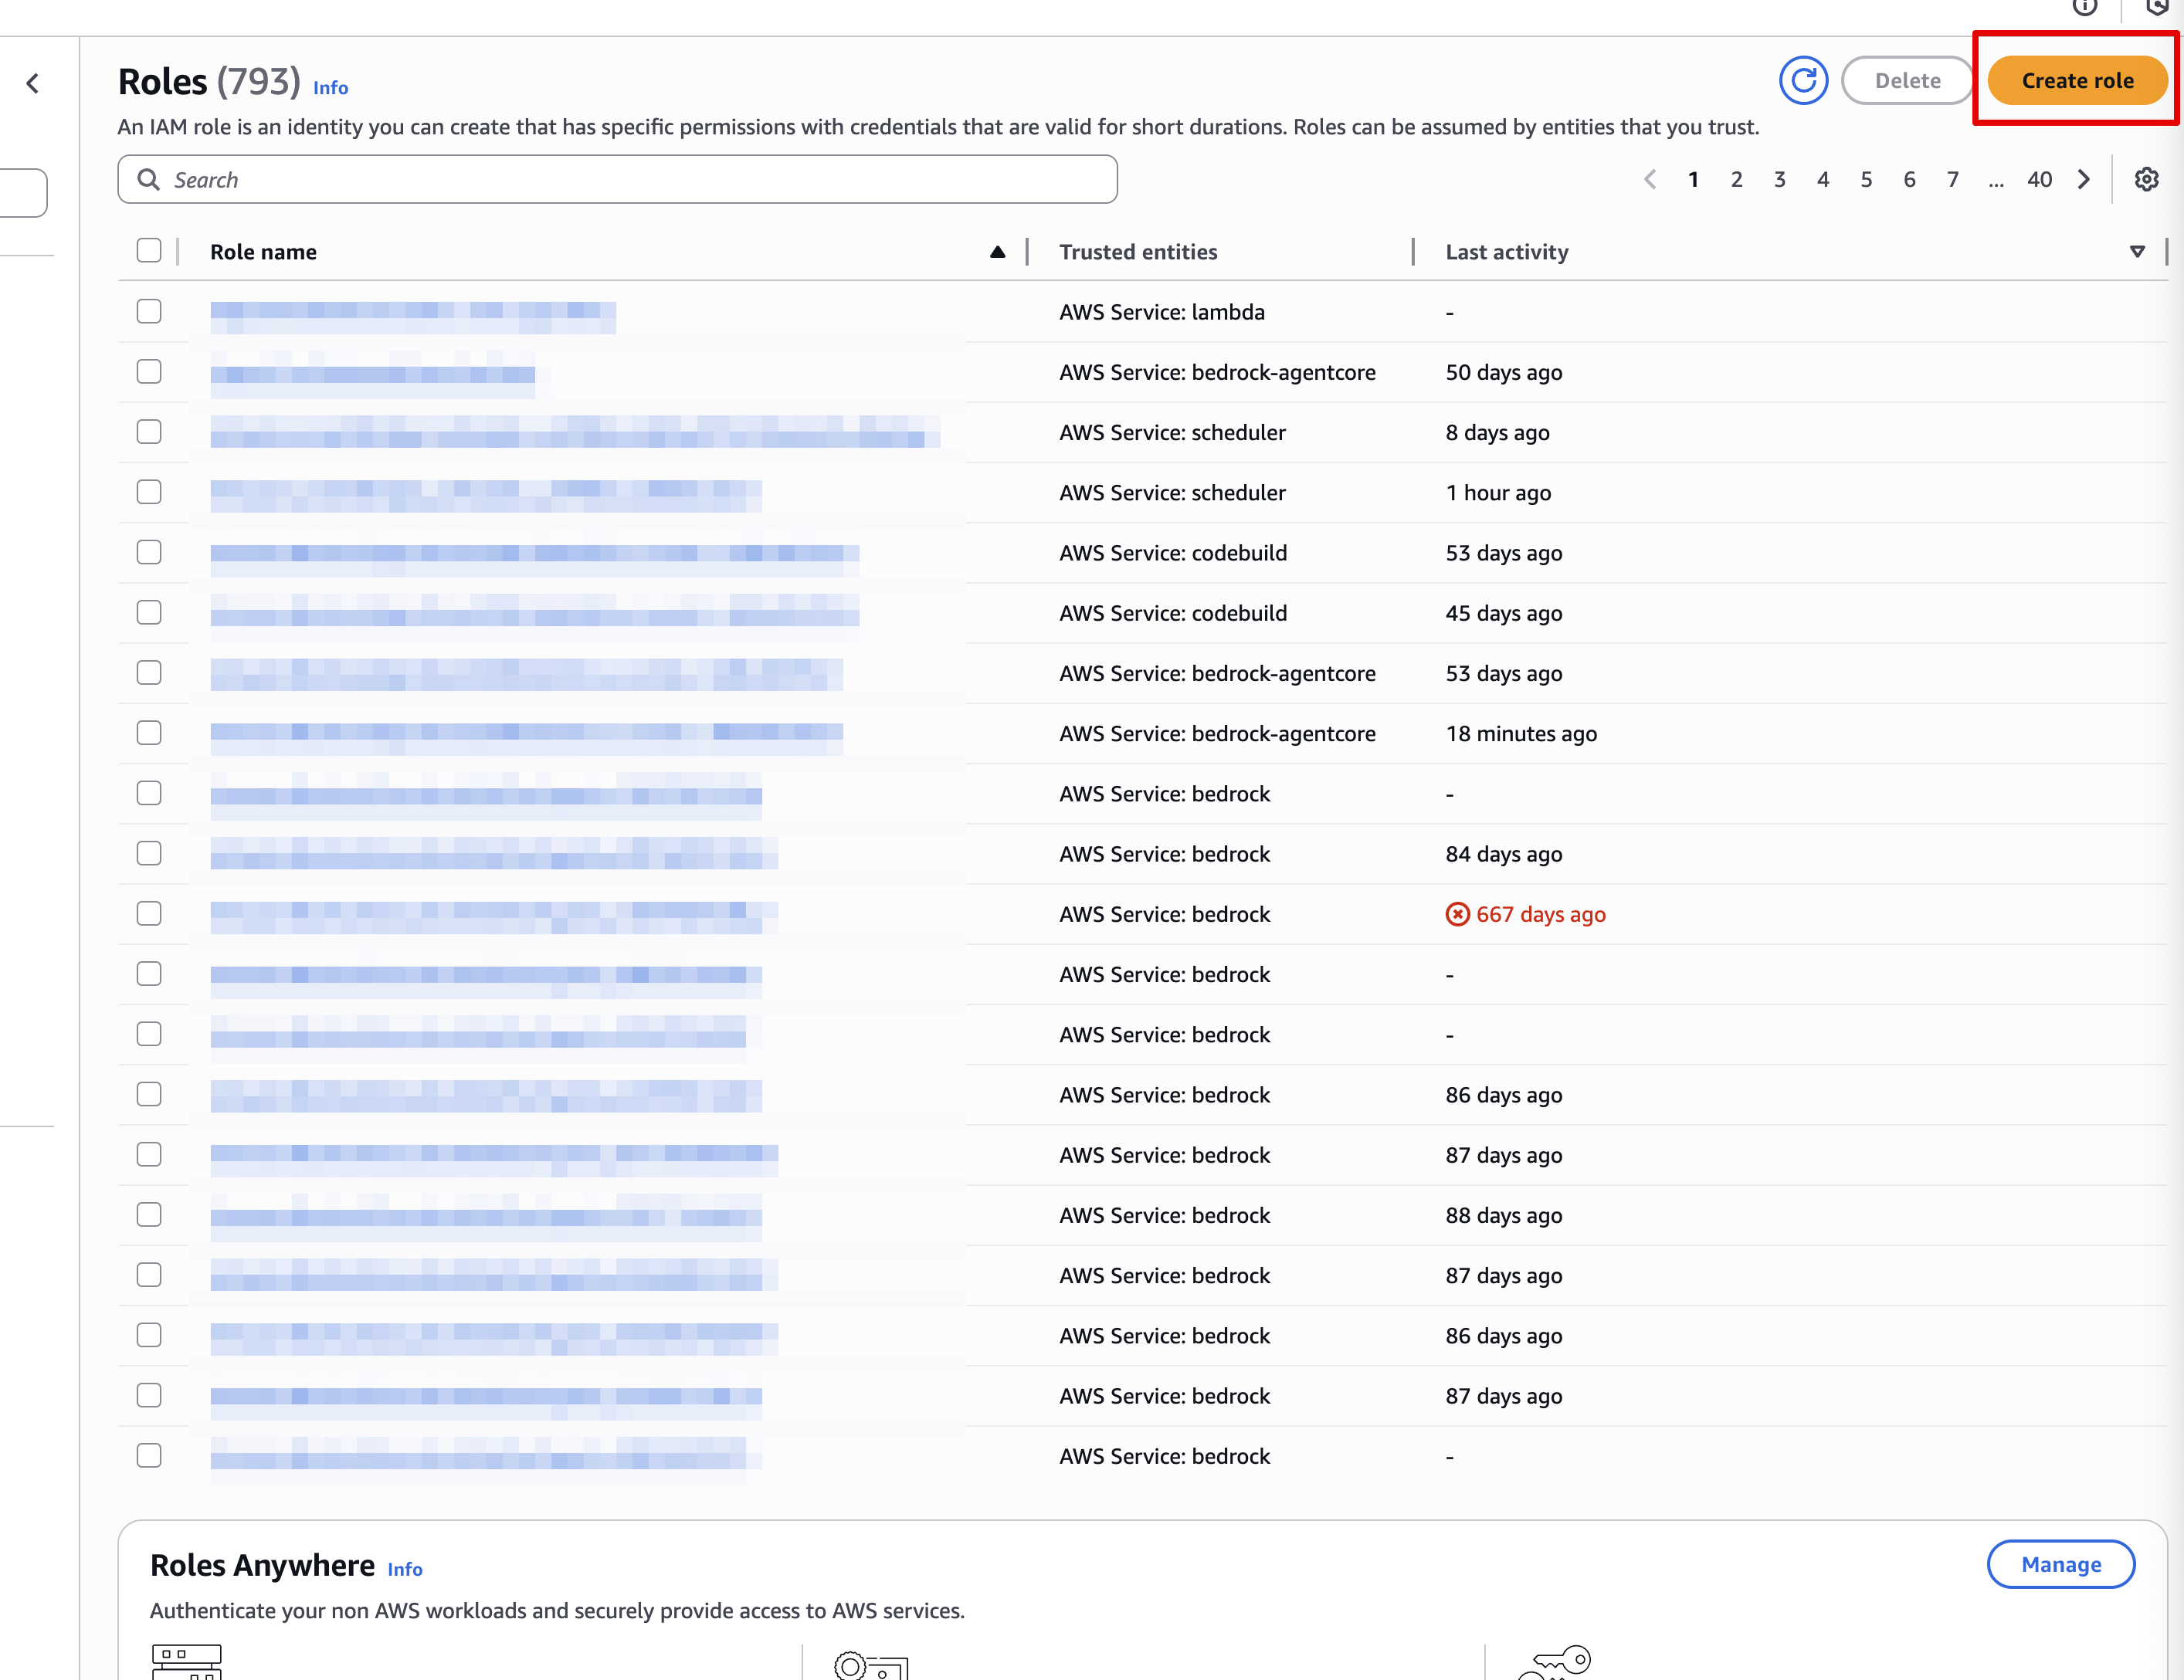Jump to last page 40
The width and height of the screenshot is (2184, 1680).
tap(2039, 179)
